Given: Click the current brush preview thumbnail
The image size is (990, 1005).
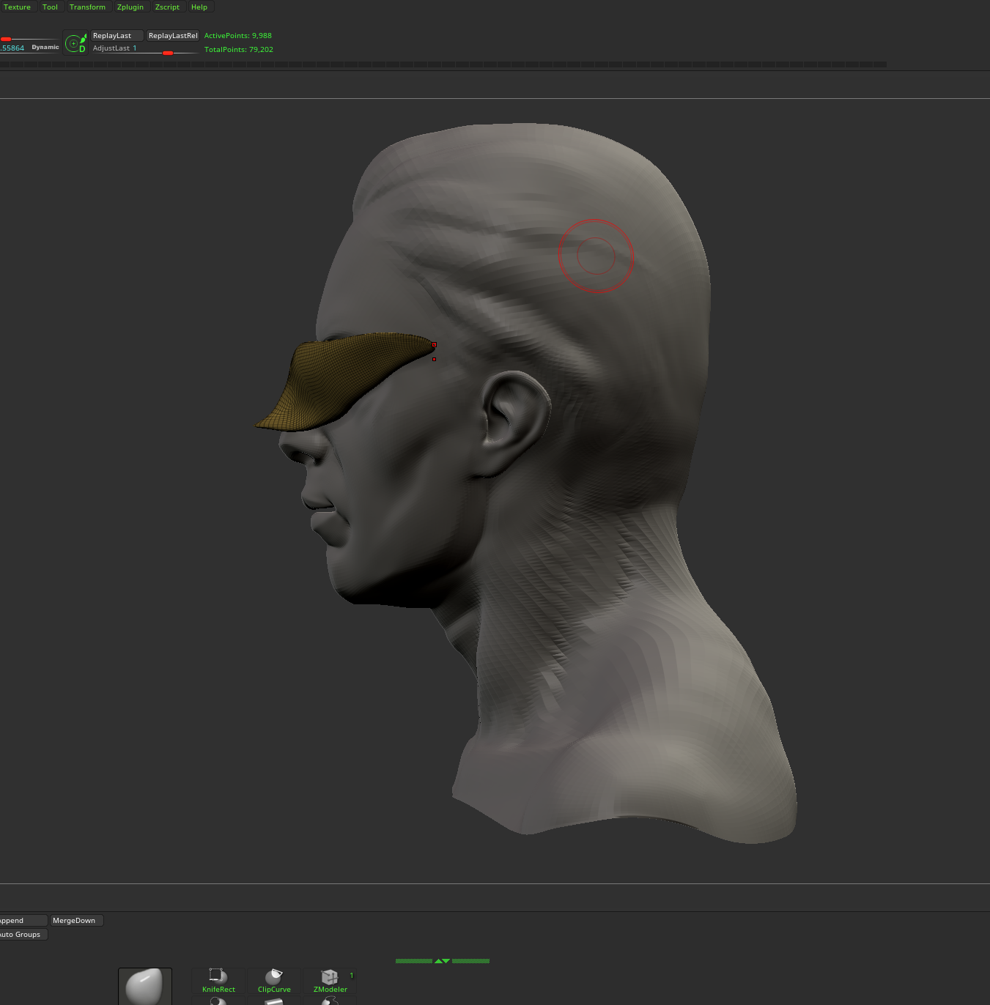Looking at the screenshot, I should [x=144, y=986].
